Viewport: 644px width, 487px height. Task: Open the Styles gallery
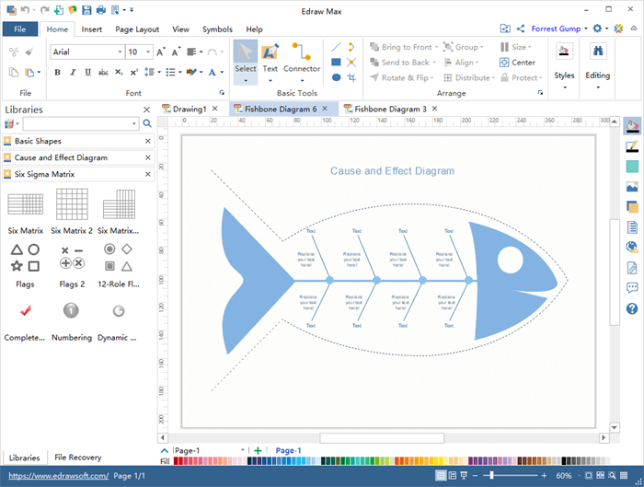[564, 65]
